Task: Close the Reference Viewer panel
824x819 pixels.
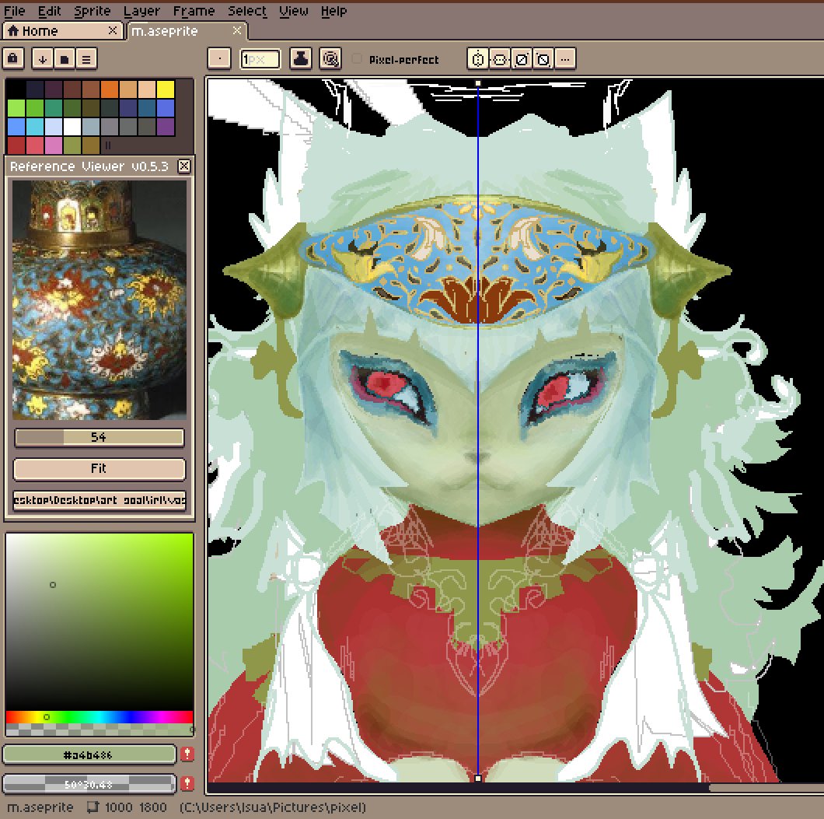Action: pos(184,166)
